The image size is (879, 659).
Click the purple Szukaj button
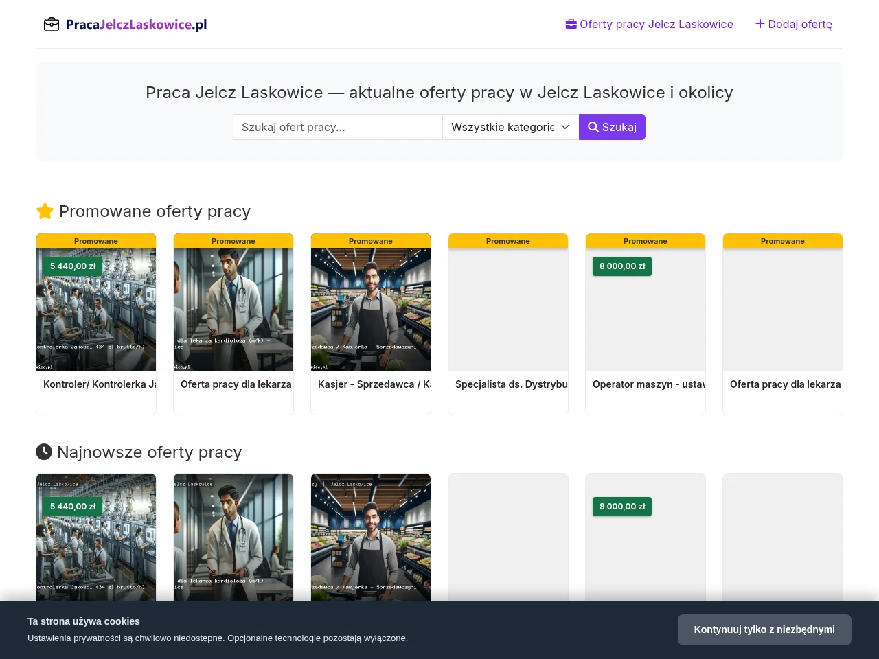click(x=612, y=127)
